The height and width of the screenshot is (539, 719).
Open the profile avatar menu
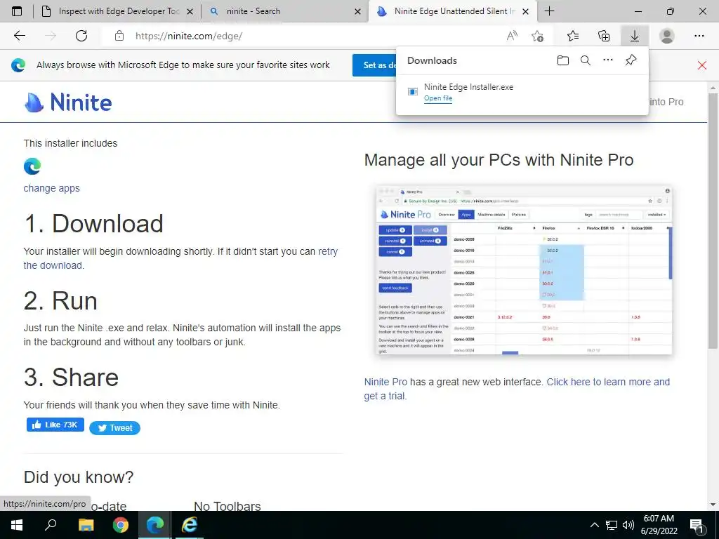667,36
